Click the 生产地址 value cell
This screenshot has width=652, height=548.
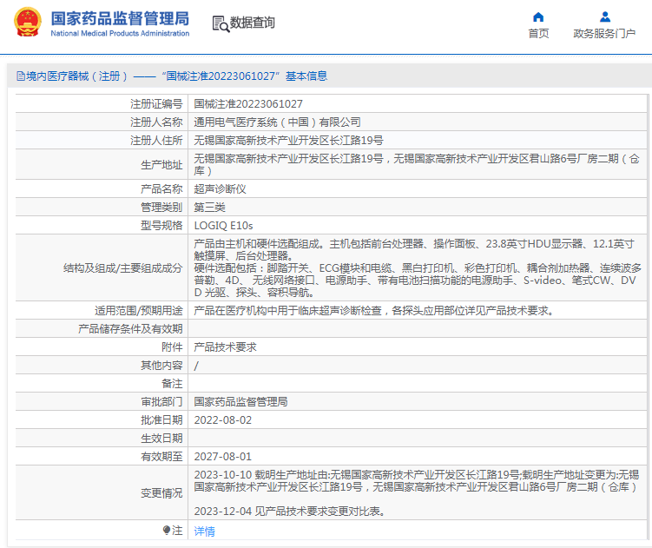point(417,165)
